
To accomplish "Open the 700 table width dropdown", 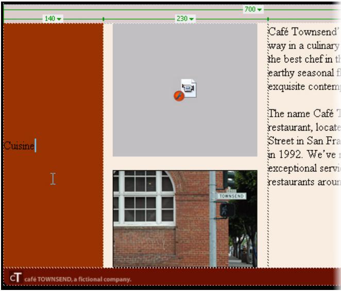I will point(253,9).
